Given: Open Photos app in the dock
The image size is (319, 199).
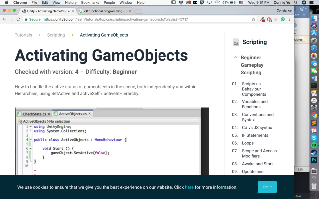Looking at the screenshot, I should coord(314,56).
